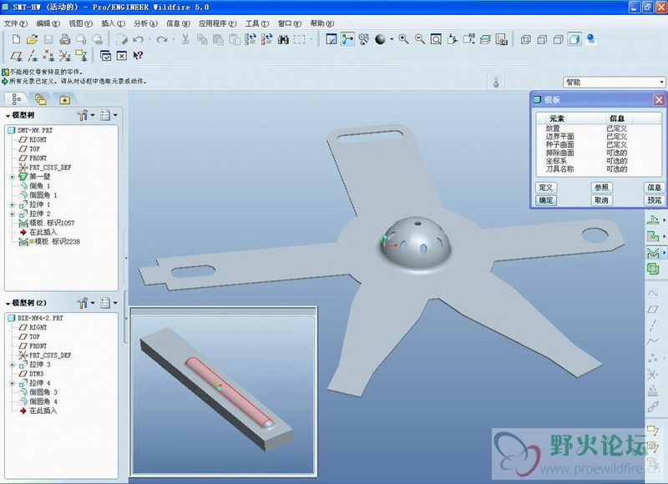
Task: Click the activate window toolbar icon
Action: coord(106,56)
